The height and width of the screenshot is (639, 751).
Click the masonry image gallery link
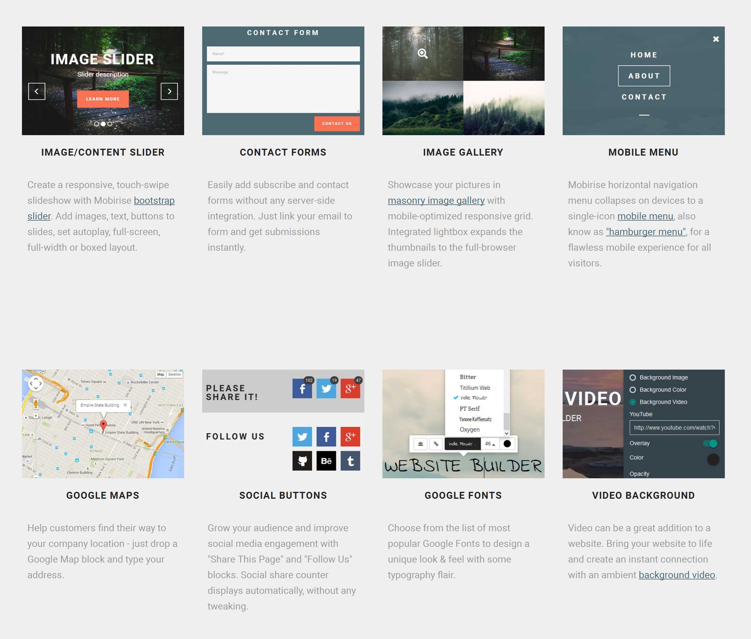tap(436, 200)
